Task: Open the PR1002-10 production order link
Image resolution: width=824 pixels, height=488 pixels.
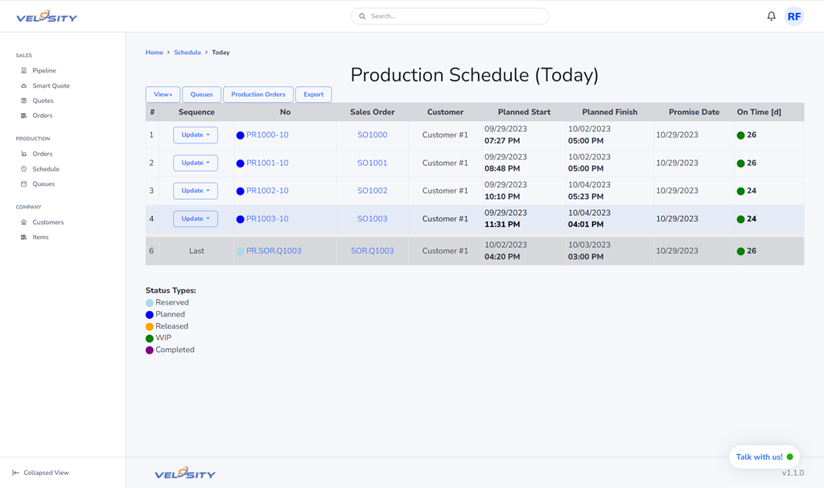Action: pos(267,191)
